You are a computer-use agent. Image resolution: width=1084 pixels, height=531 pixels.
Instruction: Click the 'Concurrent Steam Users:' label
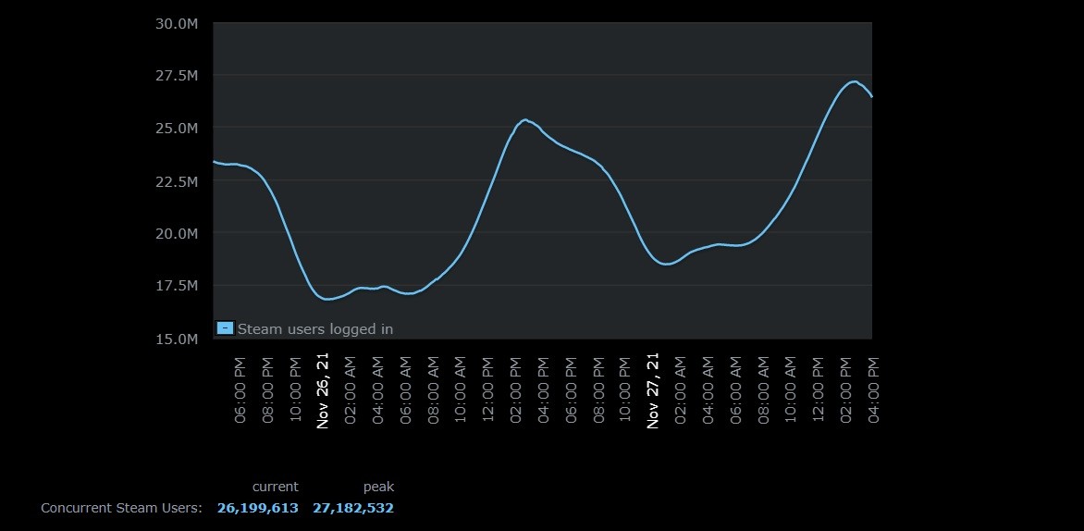pyautogui.click(x=121, y=508)
